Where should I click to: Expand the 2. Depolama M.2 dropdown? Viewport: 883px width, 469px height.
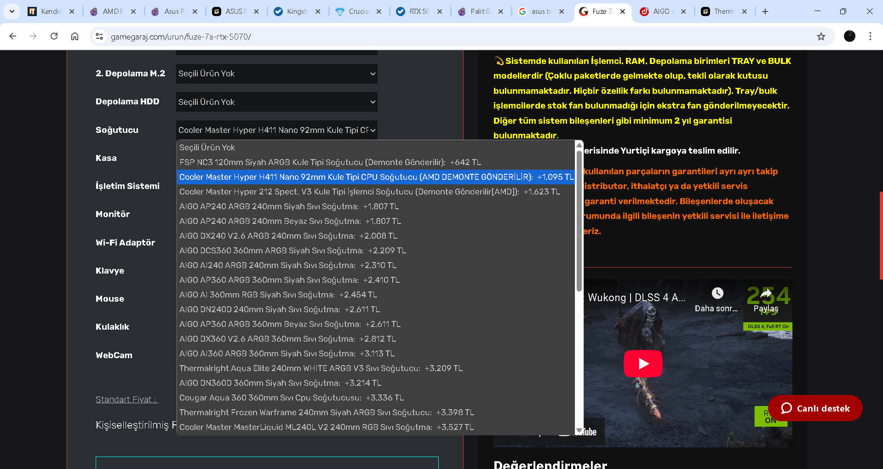point(276,74)
